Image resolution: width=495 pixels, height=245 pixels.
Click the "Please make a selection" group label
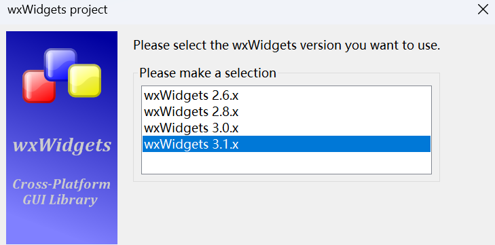(x=208, y=73)
